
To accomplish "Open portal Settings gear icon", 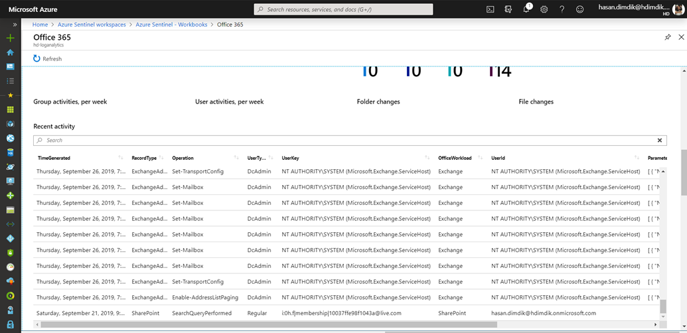I will click(544, 9).
